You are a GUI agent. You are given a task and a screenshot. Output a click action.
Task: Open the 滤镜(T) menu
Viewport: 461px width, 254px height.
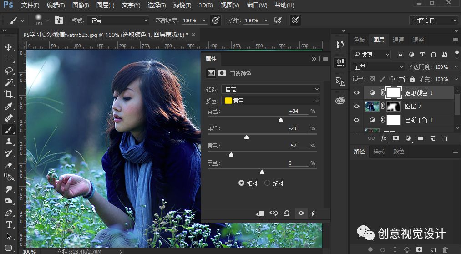pyautogui.click(x=182, y=5)
